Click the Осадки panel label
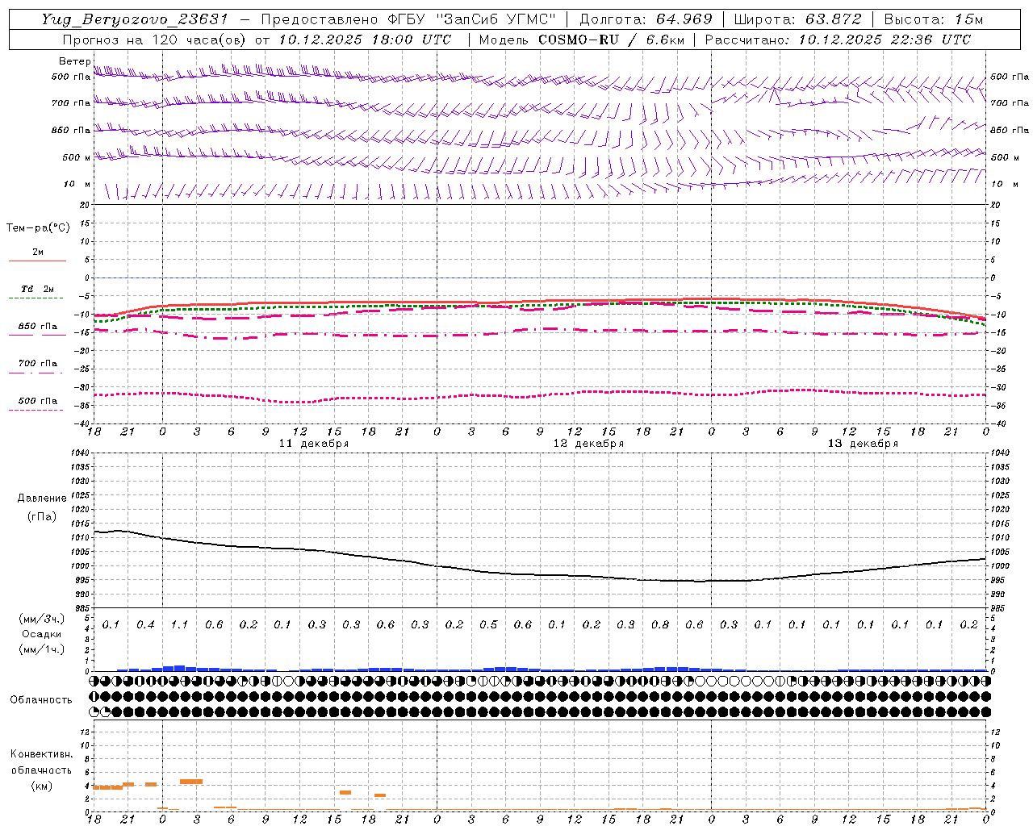 [x=42, y=634]
